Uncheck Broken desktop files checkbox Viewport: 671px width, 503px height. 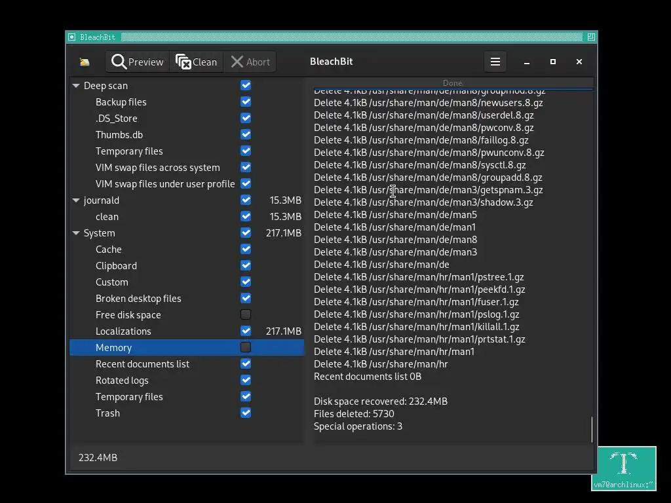click(x=246, y=298)
